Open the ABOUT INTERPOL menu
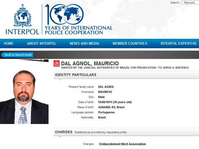Viewport: 199px width, 149px height. 41,44
